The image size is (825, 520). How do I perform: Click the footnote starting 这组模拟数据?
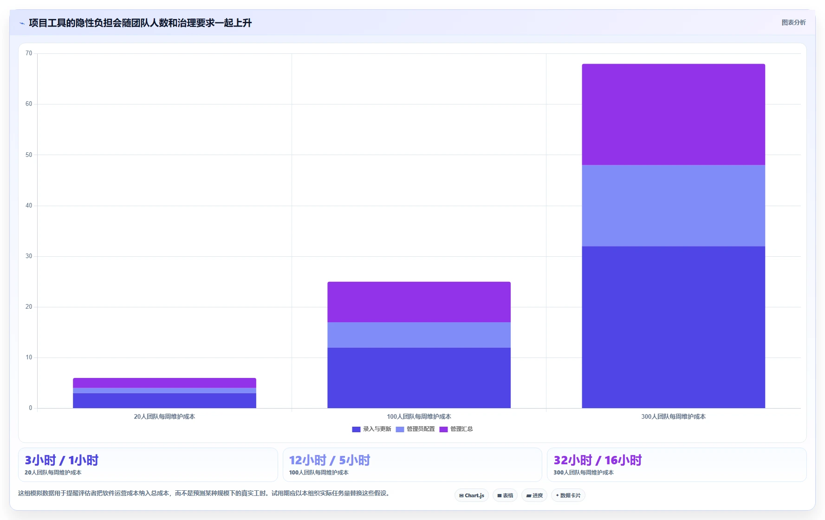204,493
